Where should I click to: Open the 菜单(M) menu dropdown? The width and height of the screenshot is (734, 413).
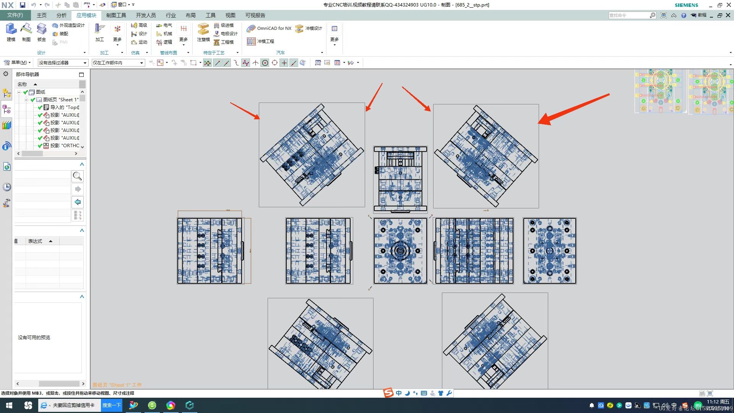coord(18,62)
